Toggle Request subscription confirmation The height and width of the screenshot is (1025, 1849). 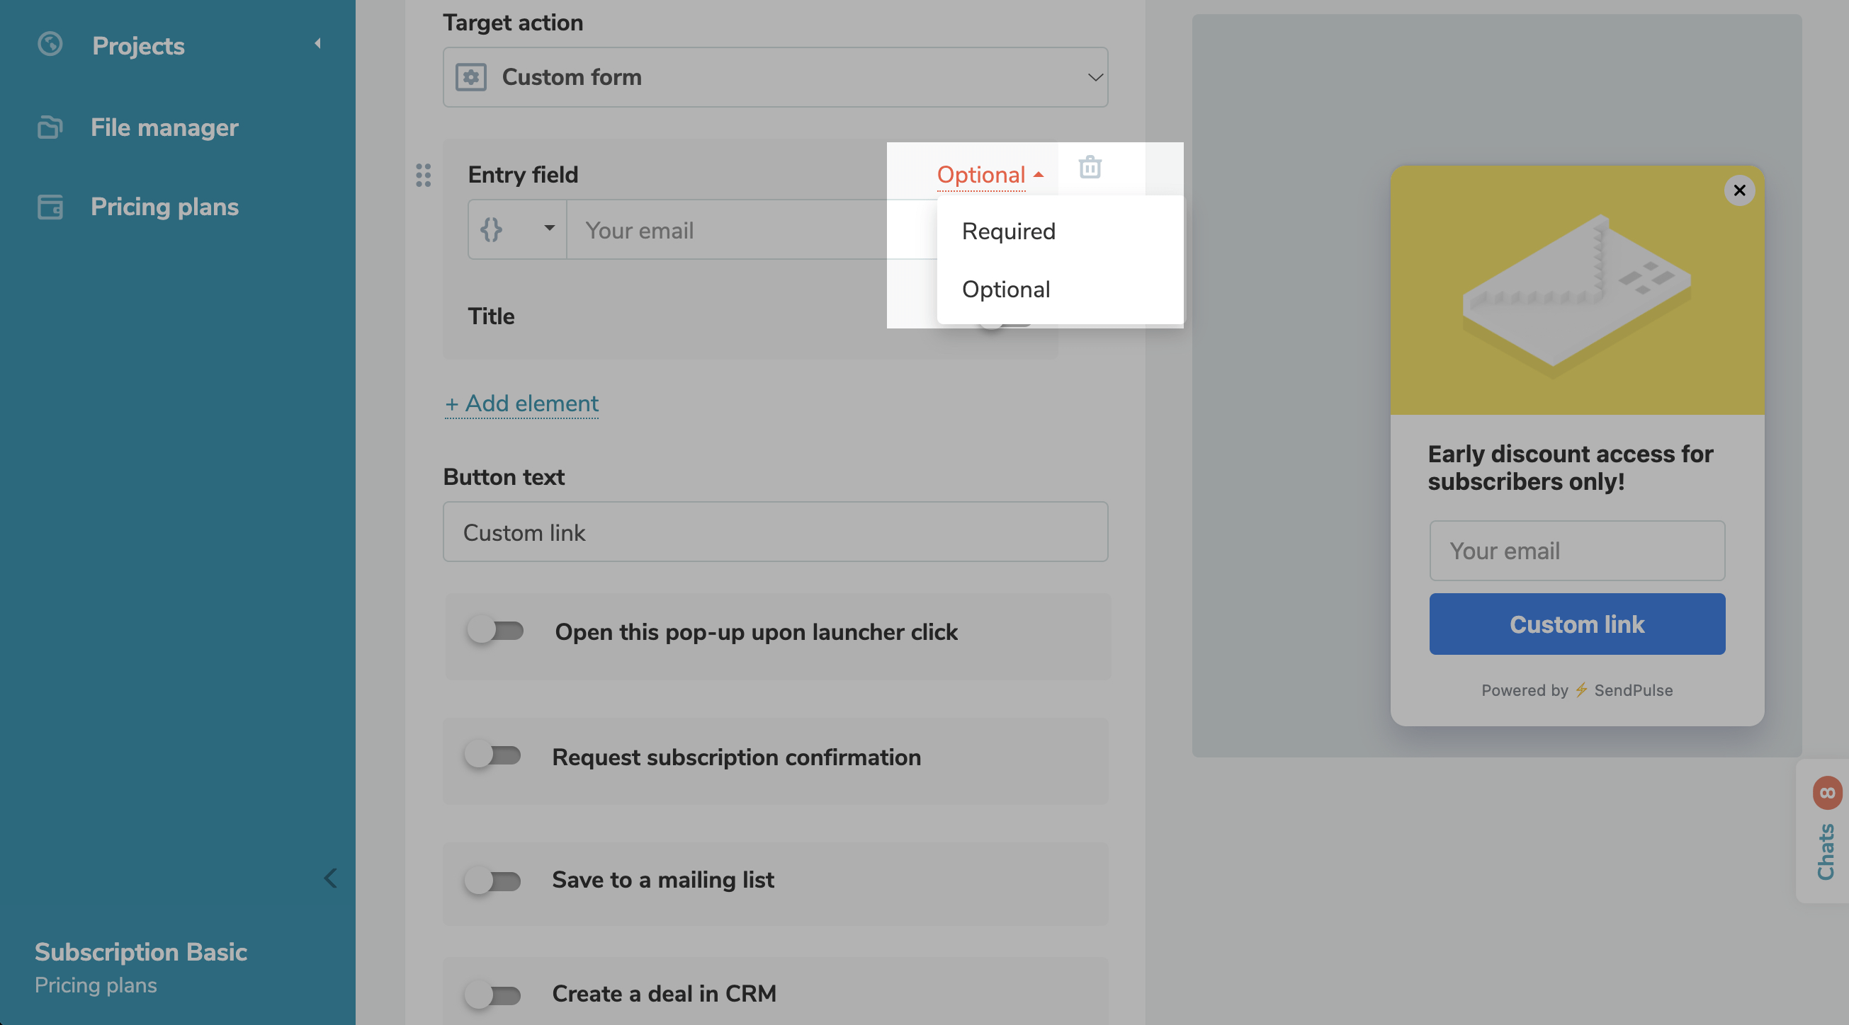[x=492, y=755]
